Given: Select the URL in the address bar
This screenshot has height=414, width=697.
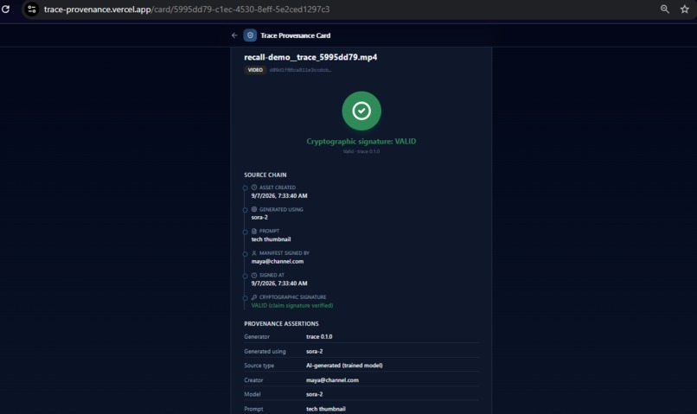Looking at the screenshot, I should 187,10.
